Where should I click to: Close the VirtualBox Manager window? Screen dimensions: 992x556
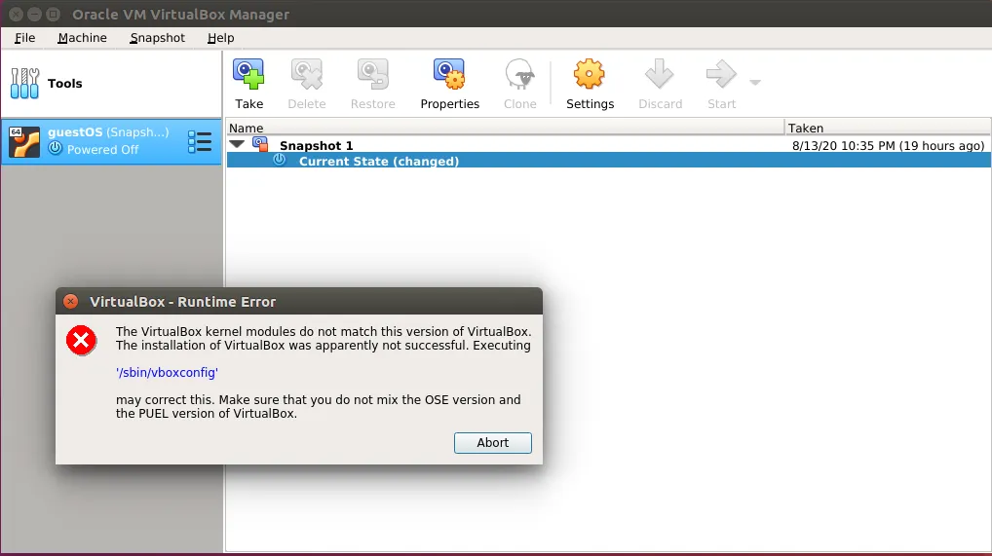16,14
